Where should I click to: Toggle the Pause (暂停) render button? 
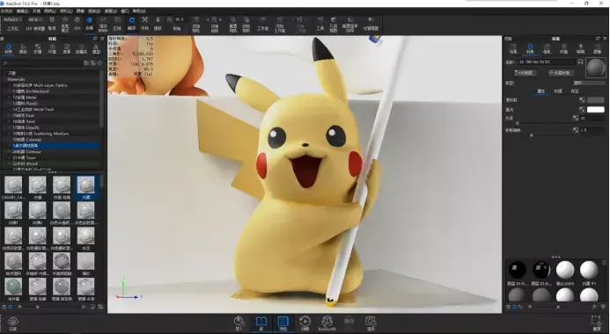click(x=52, y=24)
